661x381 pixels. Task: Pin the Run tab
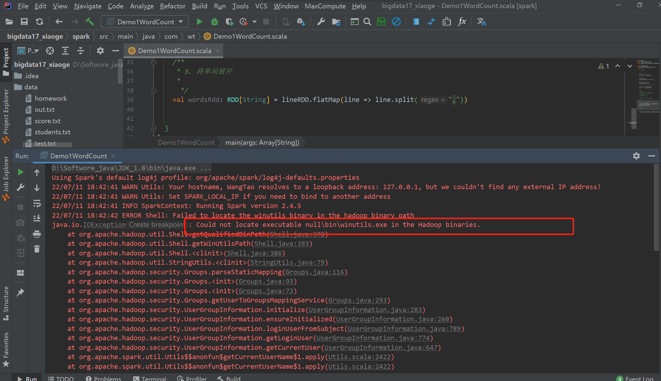tap(20, 292)
